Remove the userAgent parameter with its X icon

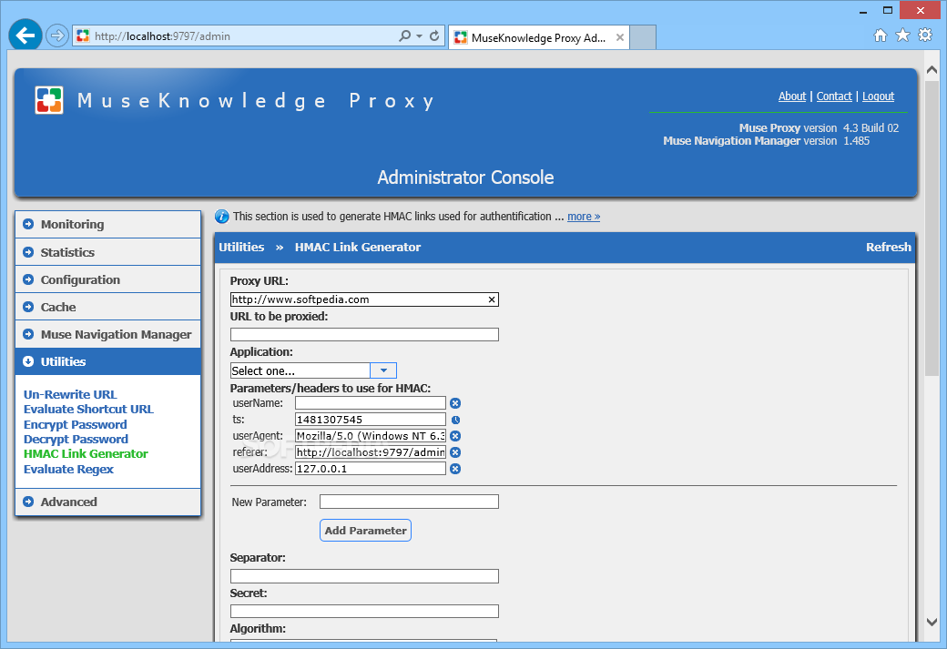point(455,436)
